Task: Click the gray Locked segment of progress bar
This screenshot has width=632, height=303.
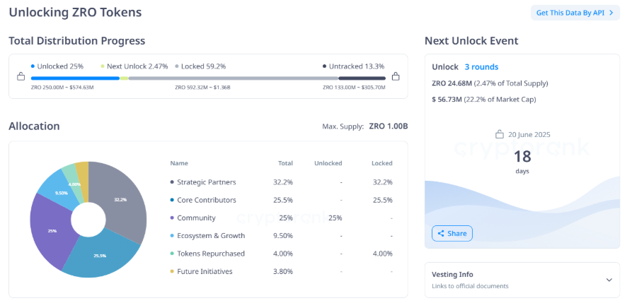Action: [234, 78]
